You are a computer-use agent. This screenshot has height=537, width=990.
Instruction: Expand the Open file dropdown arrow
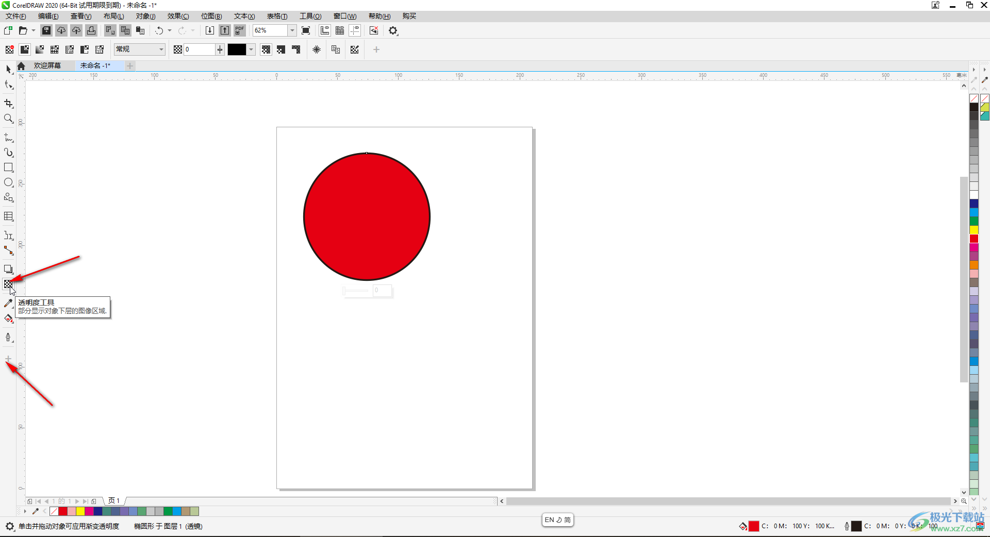[x=34, y=30]
